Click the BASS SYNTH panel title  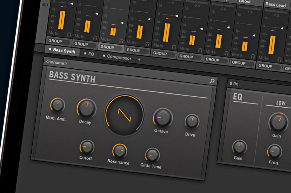72,77
